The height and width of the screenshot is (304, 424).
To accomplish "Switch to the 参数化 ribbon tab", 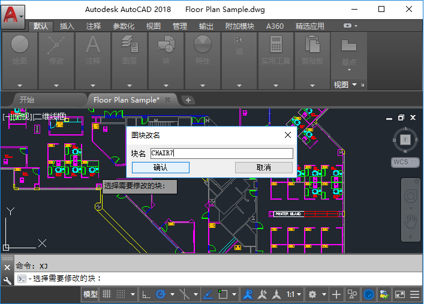I will pyautogui.click(x=124, y=26).
